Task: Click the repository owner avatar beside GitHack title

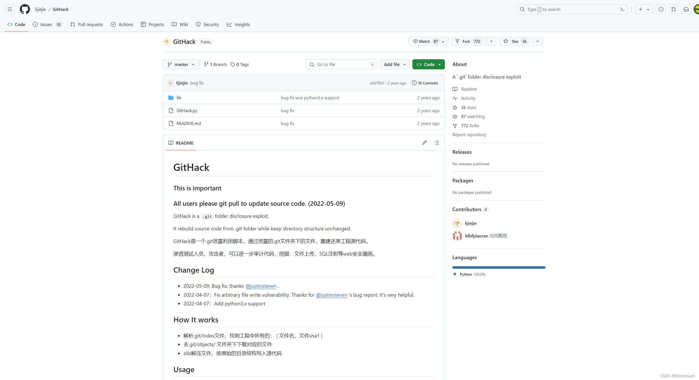Action: [x=167, y=42]
